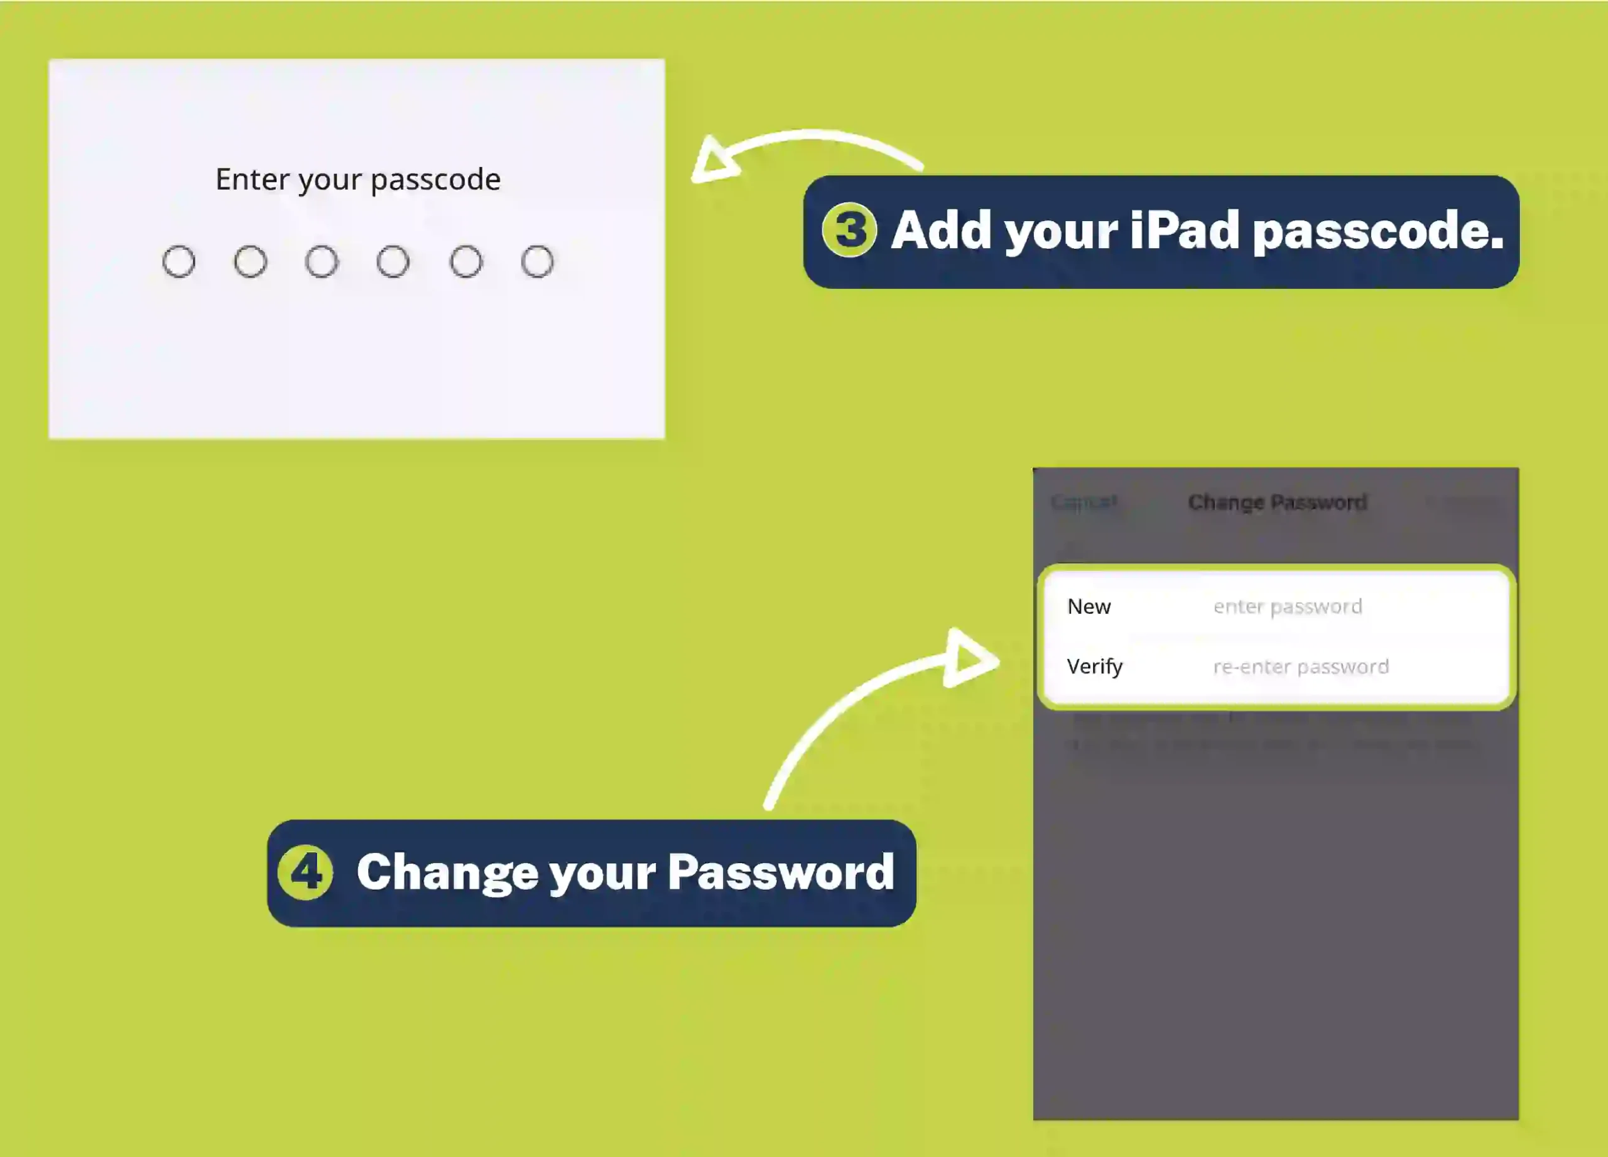This screenshot has height=1157, width=1608.
Task: Toggle passcode circle visibility on screen
Action: tap(358, 259)
